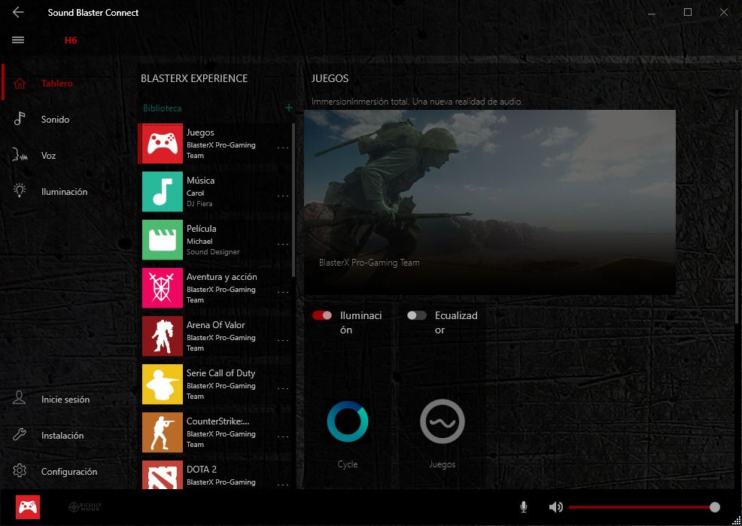This screenshot has width=742, height=526.
Task: Click the hamburger menu icon
Action: 18,40
